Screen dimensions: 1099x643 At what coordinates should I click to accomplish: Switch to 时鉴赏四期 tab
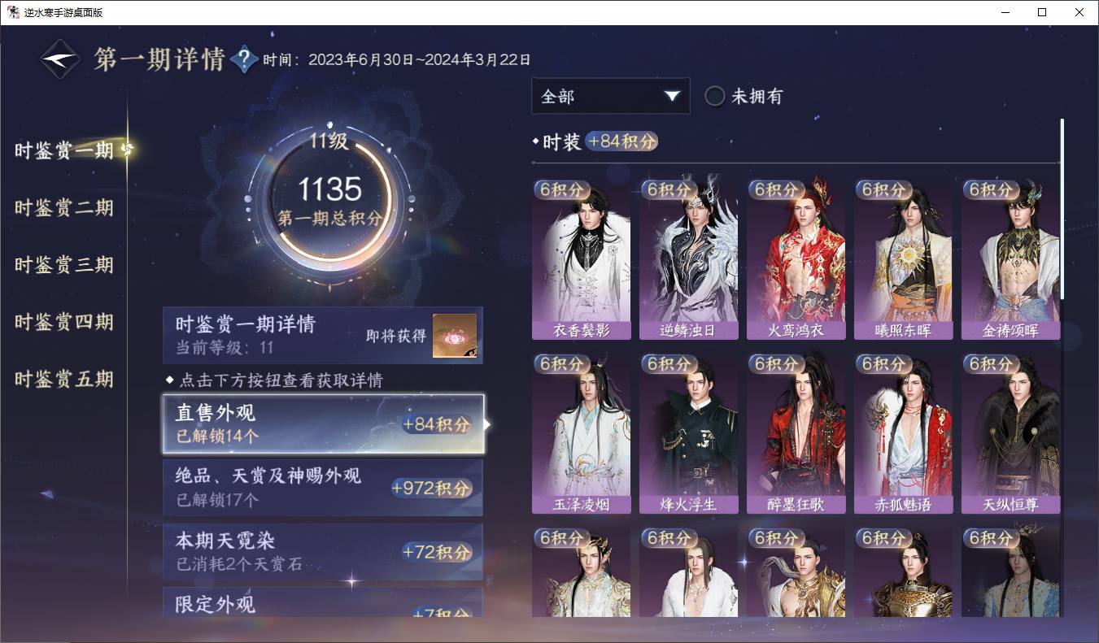click(63, 322)
